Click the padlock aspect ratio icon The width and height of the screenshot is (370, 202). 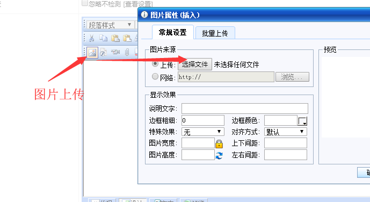[219, 143]
